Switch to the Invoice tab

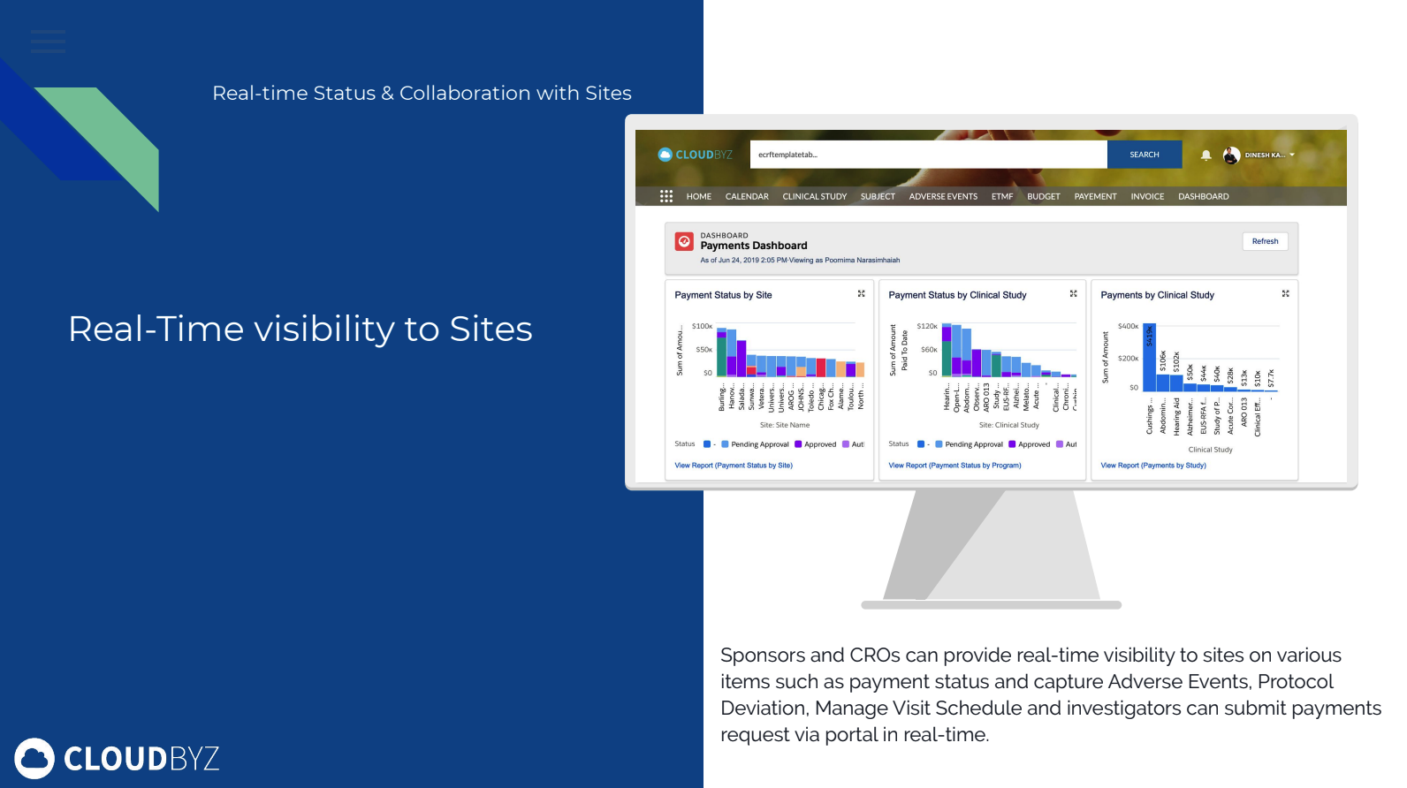[x=1147, y=197]
